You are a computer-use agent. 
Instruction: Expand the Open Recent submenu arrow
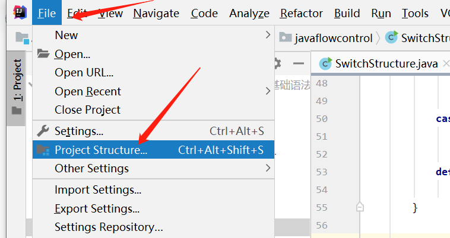268,91
